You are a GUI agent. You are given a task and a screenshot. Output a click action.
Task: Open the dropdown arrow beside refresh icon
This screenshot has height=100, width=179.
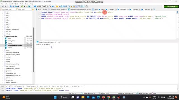pyautogui.click(x=24, y=6)
